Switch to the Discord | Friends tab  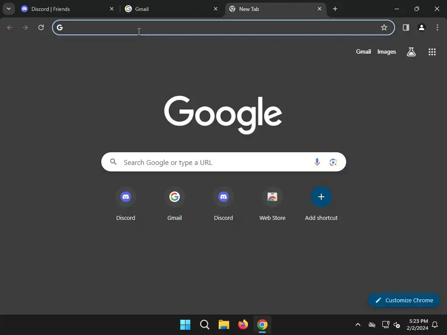(68, 9)
